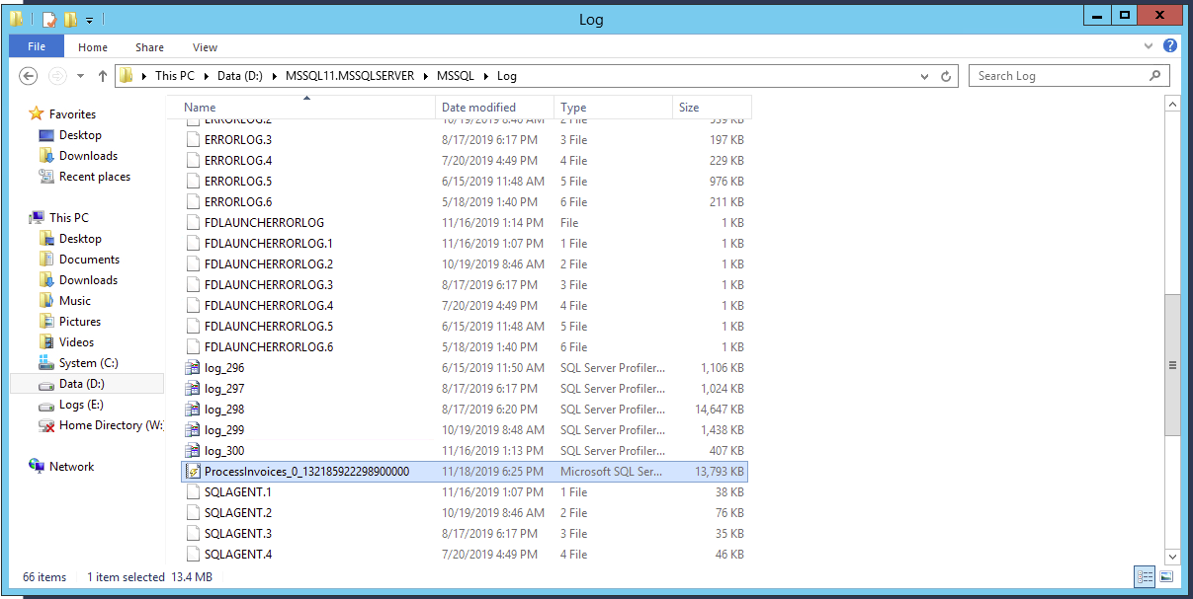
Task: Click MSSQL in the breadcrumb path
Action: (456, 76)
